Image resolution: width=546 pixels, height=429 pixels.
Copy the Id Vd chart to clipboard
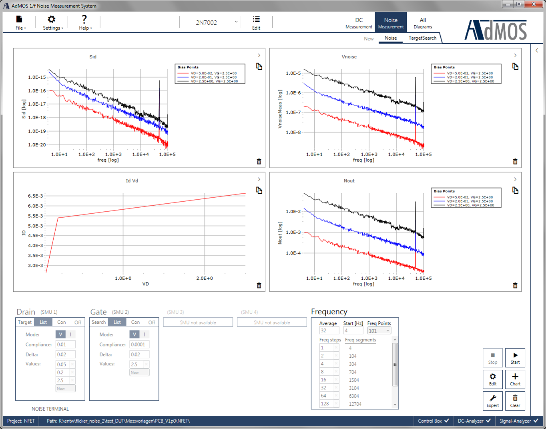tap(259, 190)
